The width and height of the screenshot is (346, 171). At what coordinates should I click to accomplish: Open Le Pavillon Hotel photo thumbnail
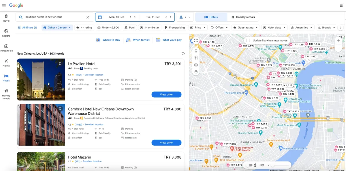point(41,79)
